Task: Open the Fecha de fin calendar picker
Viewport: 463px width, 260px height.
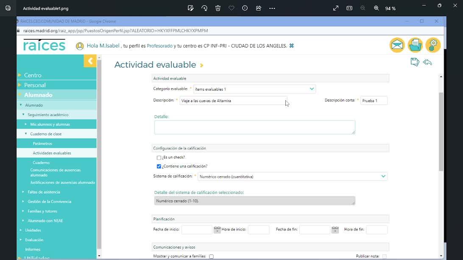Action: point(335,230)
